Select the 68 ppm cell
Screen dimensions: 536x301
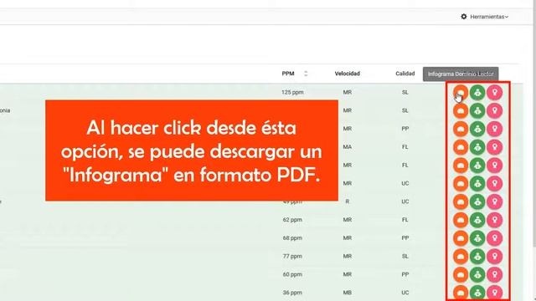tap(292, 237)
